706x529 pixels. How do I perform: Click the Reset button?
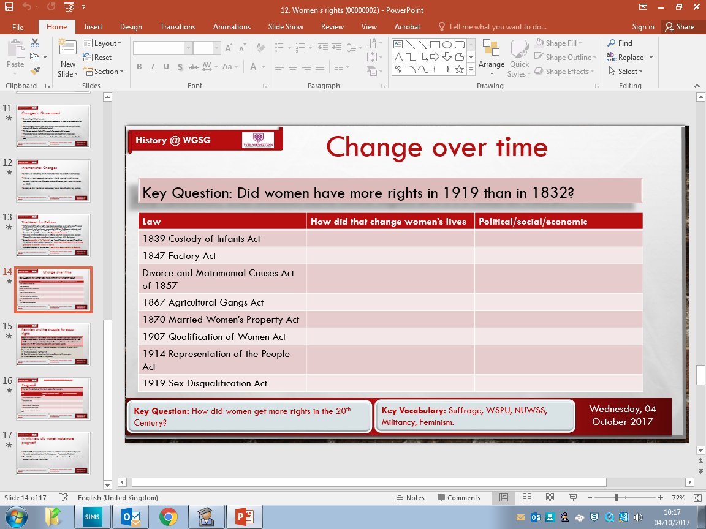click(97, 57)
